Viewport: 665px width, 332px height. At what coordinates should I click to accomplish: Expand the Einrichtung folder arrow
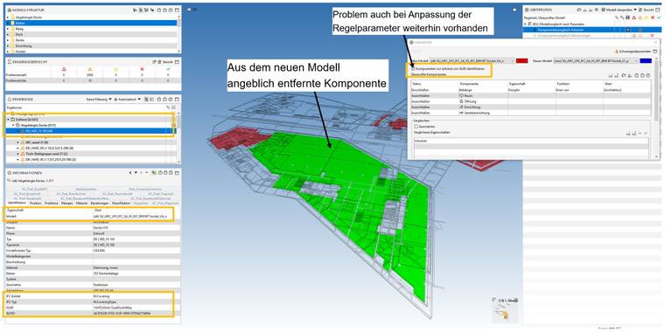coord(8,45)
